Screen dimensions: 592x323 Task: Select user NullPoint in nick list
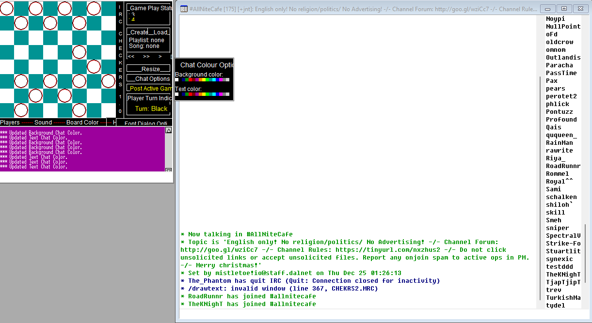pos(563,27)
